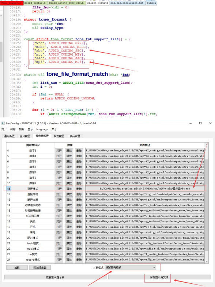Open the 保存 menu in LuaConfig
The image size is (215, 287).
[x=13, y=129]
